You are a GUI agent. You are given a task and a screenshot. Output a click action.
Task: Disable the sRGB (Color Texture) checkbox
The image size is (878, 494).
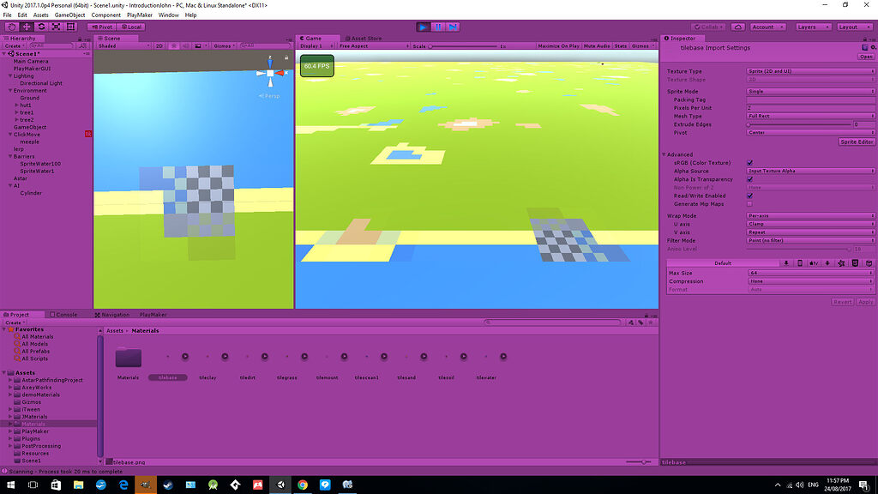749,162
